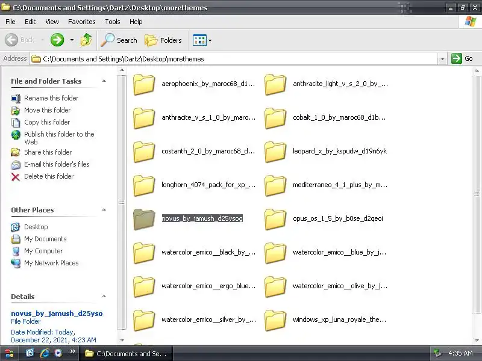This screenshot has height=361, width=482.
Task: Expand address bar dropdown
Action: pyautogui.click(x=442, y=58)
